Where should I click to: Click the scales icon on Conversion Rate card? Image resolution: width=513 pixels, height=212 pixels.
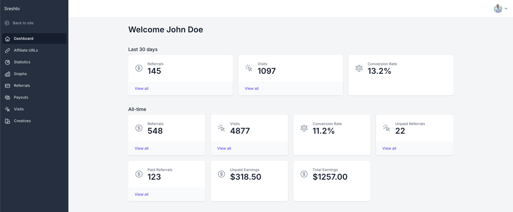coord(359,68)
